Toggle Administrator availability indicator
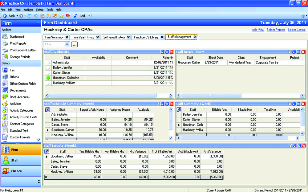The width and height of the screenshot is (308, 192). click(x=48, y=63)
